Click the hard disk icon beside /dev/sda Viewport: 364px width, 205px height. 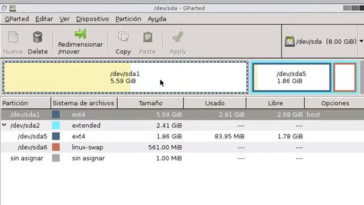tap(289, 42)
